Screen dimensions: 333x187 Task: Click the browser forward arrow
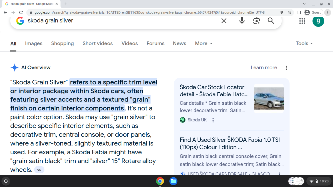(x=13, y=13)
